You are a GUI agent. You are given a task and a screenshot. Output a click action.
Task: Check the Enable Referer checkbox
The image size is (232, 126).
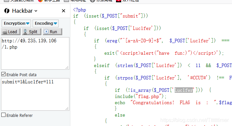point(3,115)
